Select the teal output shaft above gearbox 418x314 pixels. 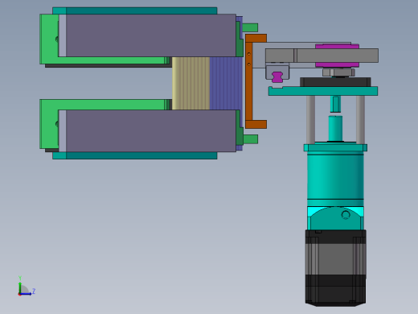point(335,128)
